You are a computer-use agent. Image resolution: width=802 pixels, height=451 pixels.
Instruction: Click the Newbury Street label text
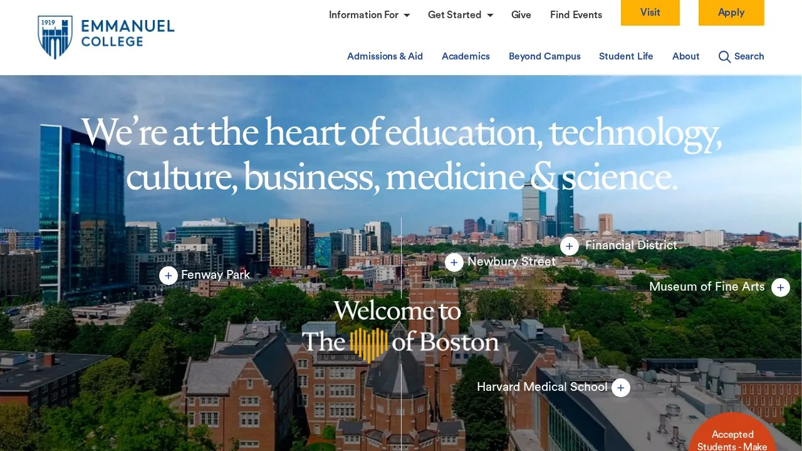pos(511,262)
